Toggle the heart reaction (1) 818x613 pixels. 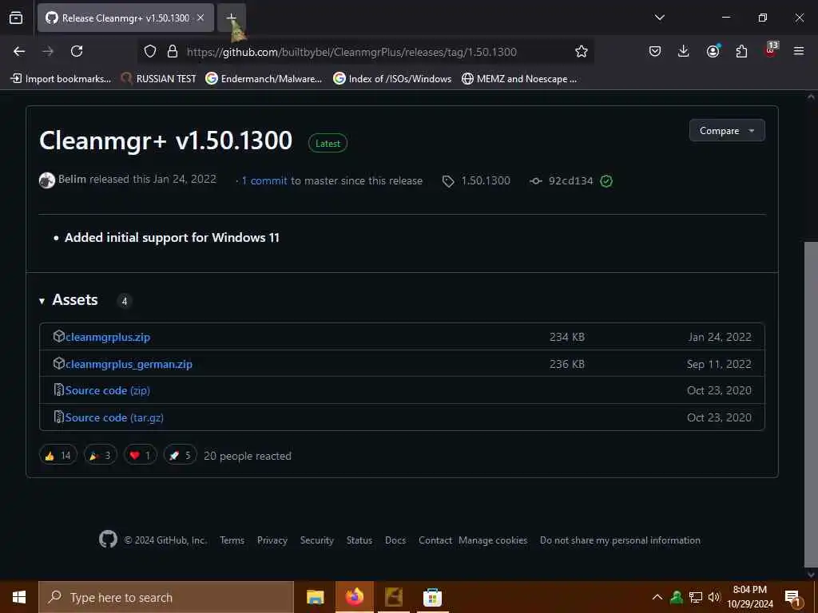tap(140, 455)
